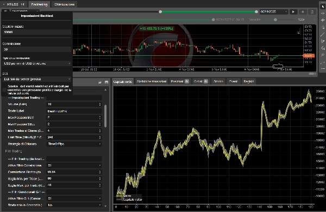
Task: Click the chart horizontal scrollbar thumb
Action: (x=312, y=74)
